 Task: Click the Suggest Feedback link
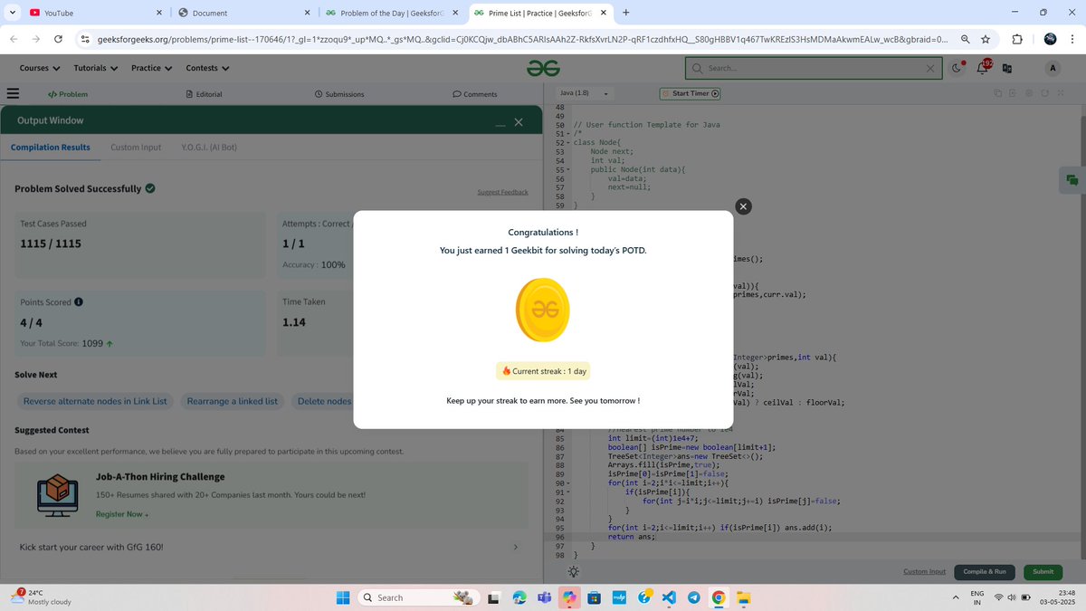pyautogui.click(x=502, y=192)
